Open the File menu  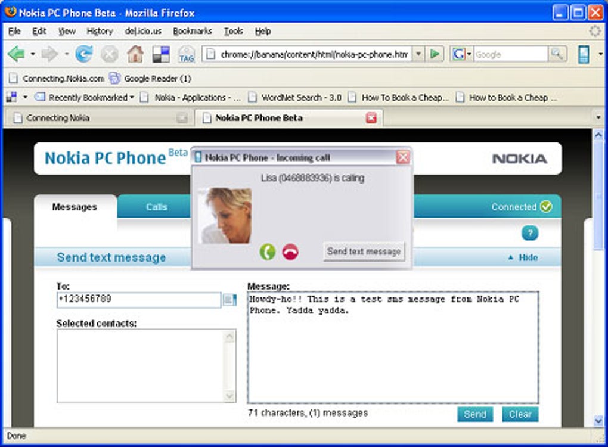pyautogui.click(x=14, y=31)
